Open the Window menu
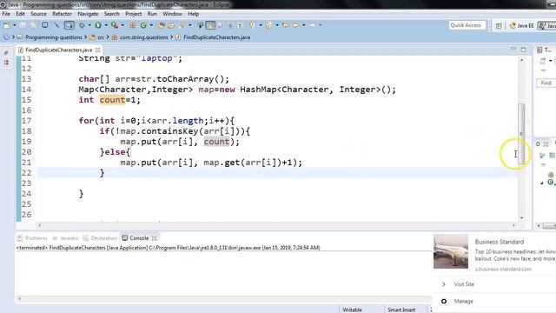 tap(172, 14)
